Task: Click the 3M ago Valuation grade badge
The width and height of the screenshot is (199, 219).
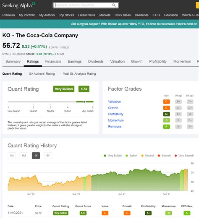Action: click(178, 102)
